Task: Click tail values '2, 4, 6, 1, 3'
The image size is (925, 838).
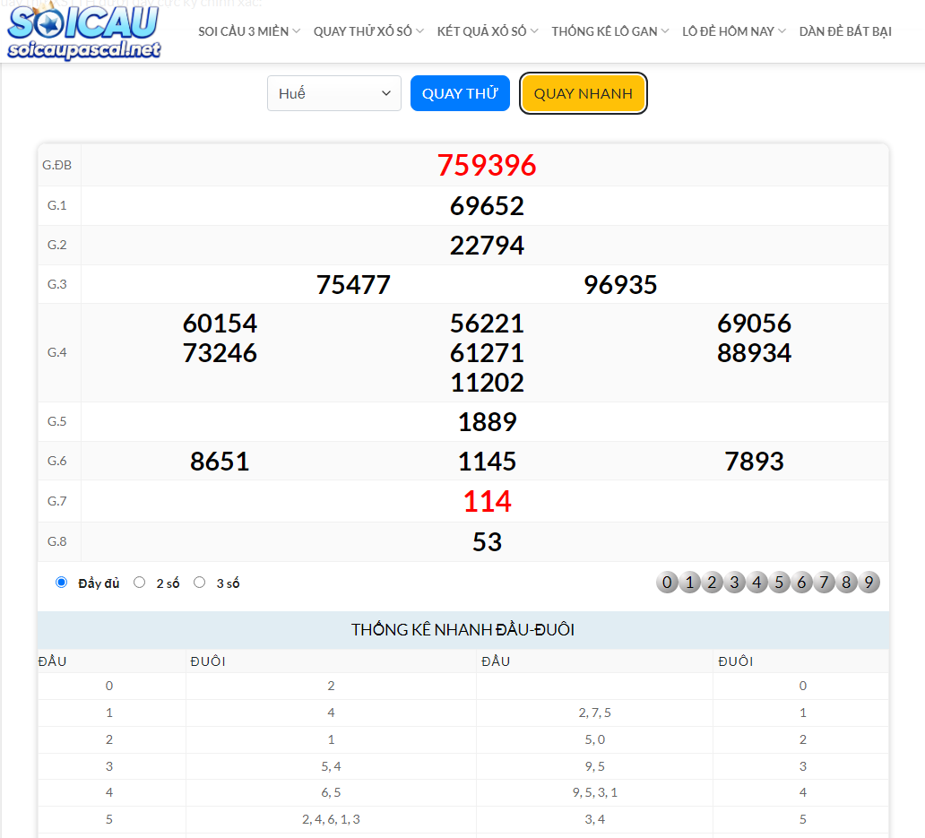Action: click(x=331, y=819)
